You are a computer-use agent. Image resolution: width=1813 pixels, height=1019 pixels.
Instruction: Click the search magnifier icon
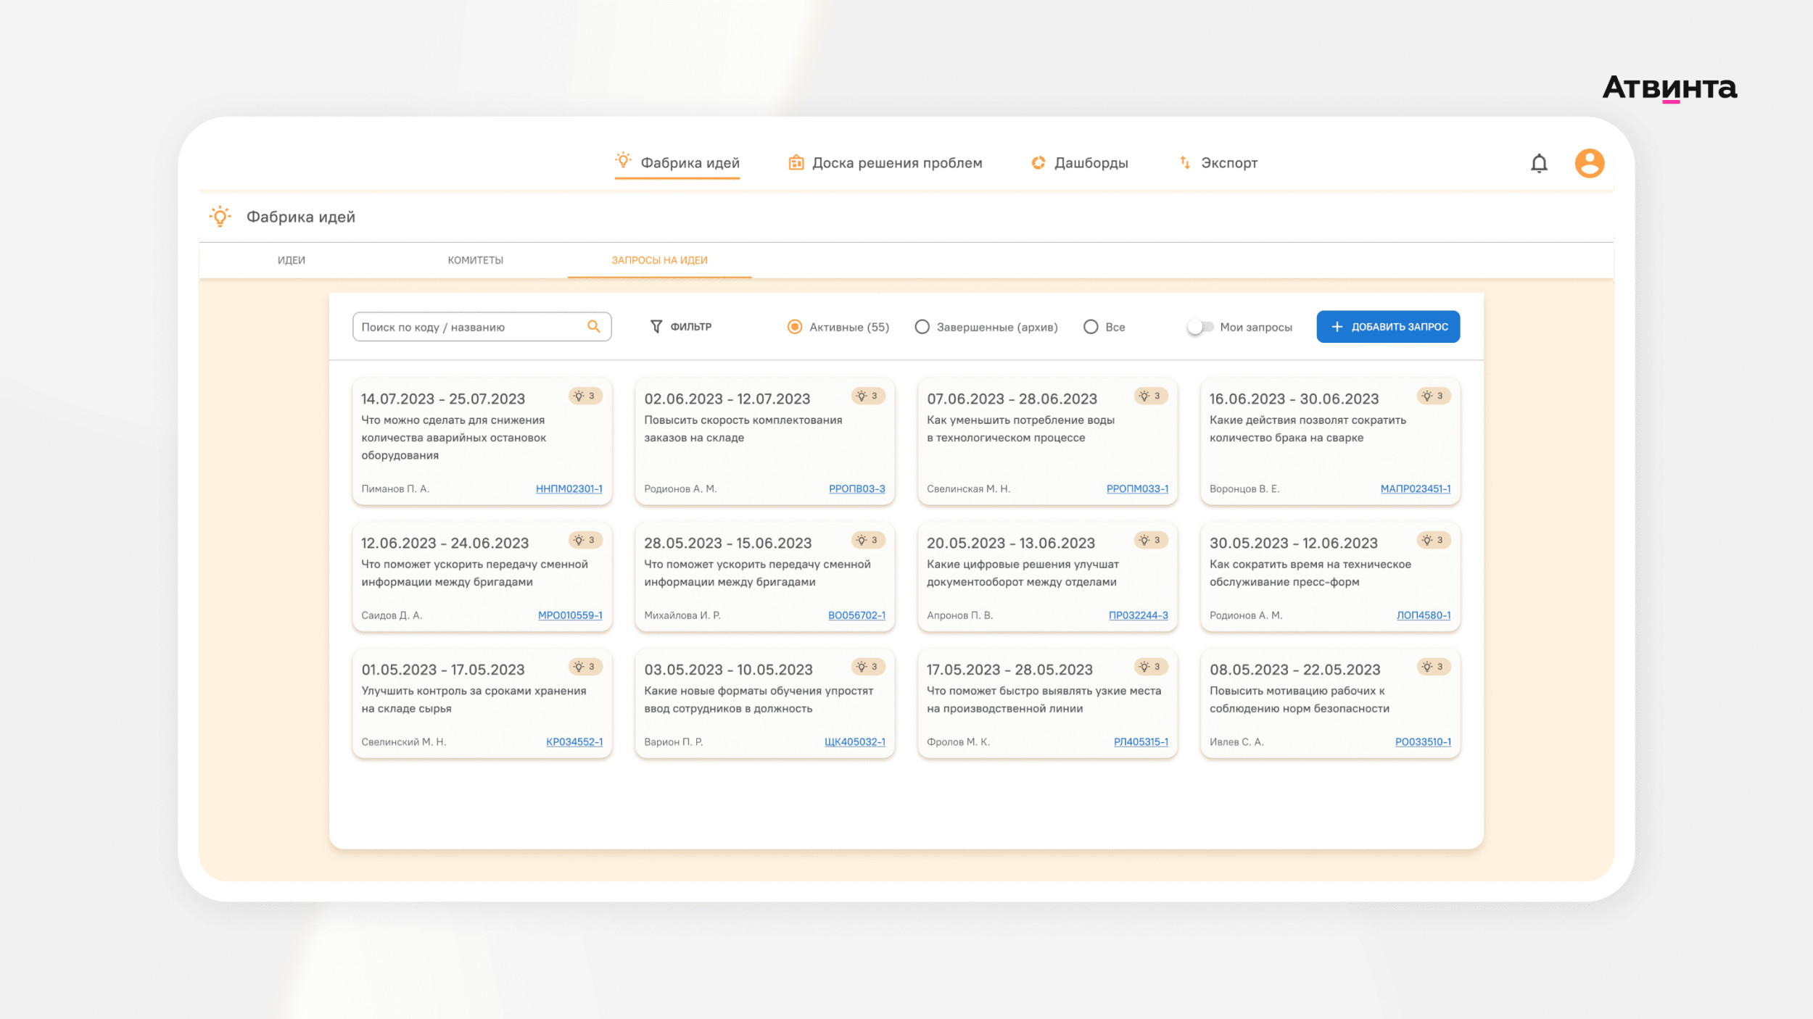click(x=593, y=327)
